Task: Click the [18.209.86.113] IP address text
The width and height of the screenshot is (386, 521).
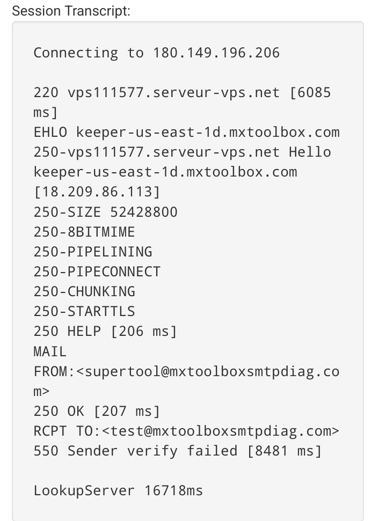Action: [x=97, y=192]
